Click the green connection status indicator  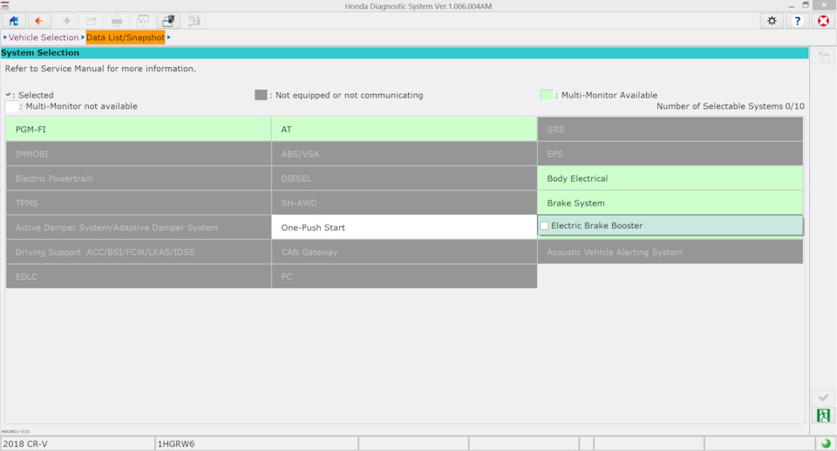826,443
